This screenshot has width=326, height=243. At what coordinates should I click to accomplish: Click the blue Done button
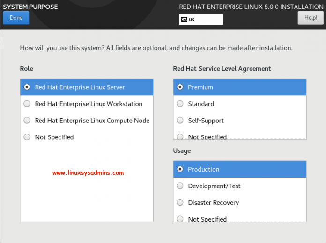click(x=16, y=18)
